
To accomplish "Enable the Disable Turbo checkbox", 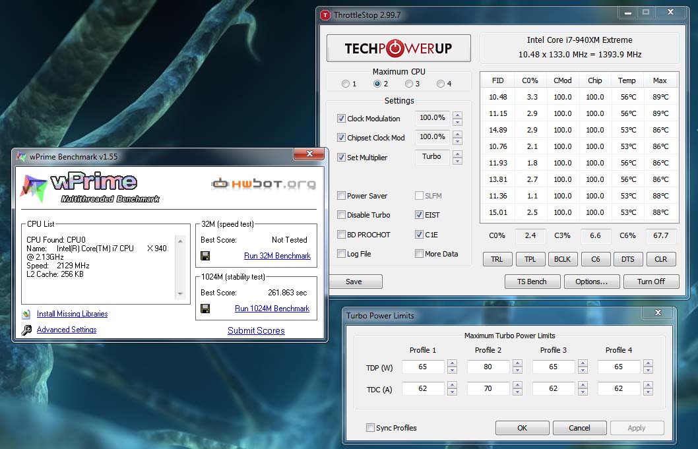I will 341,215.
